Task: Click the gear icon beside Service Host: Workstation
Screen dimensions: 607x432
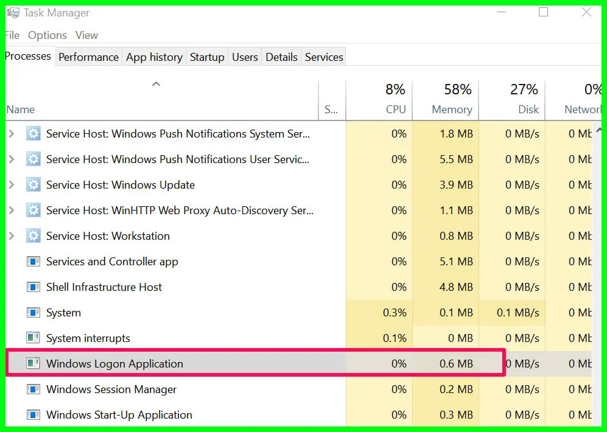Action: 33,235
